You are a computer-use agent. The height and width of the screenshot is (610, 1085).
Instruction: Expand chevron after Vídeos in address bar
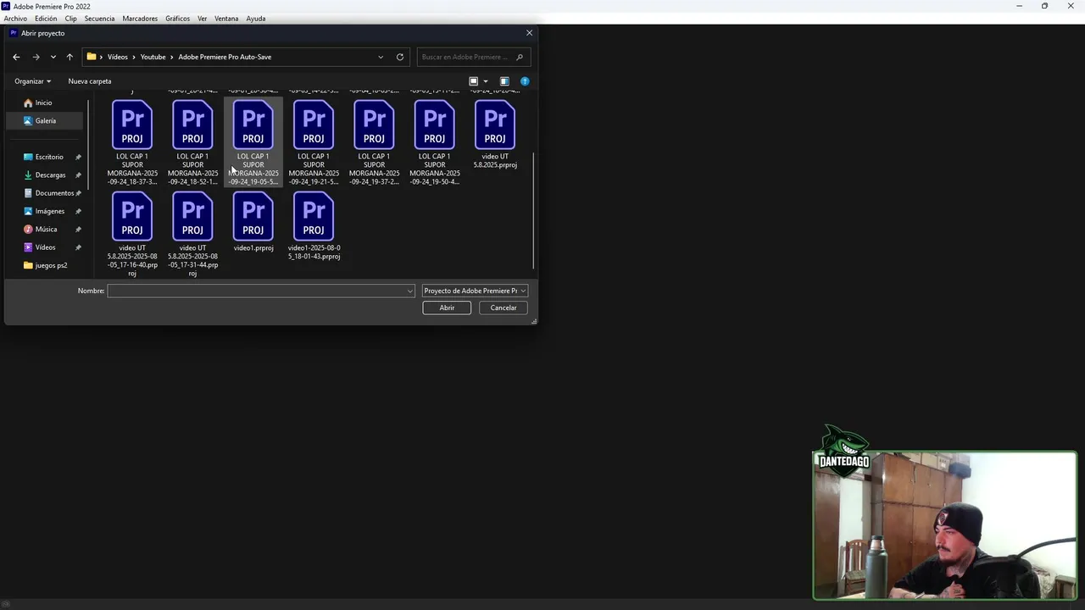[x=135, y=57]
